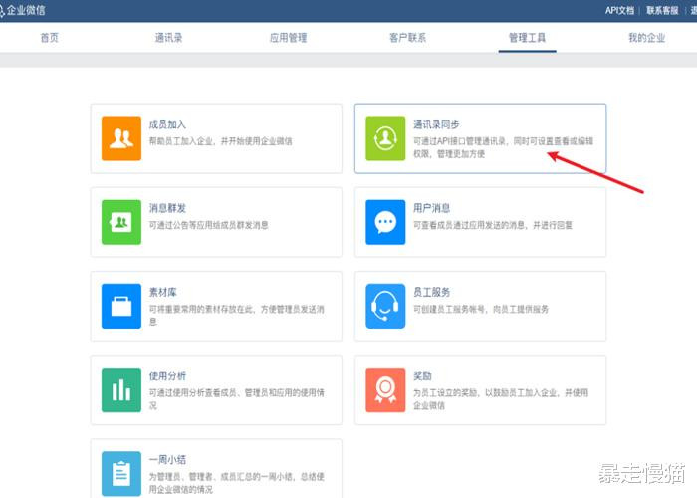Open the 消息群发 card title
Screen dimensions: 697x498
point(167,208)
